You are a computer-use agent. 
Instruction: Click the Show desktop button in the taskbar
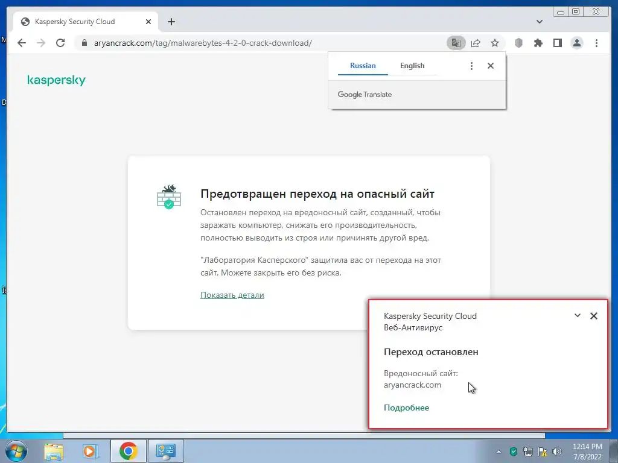(614, 451)
